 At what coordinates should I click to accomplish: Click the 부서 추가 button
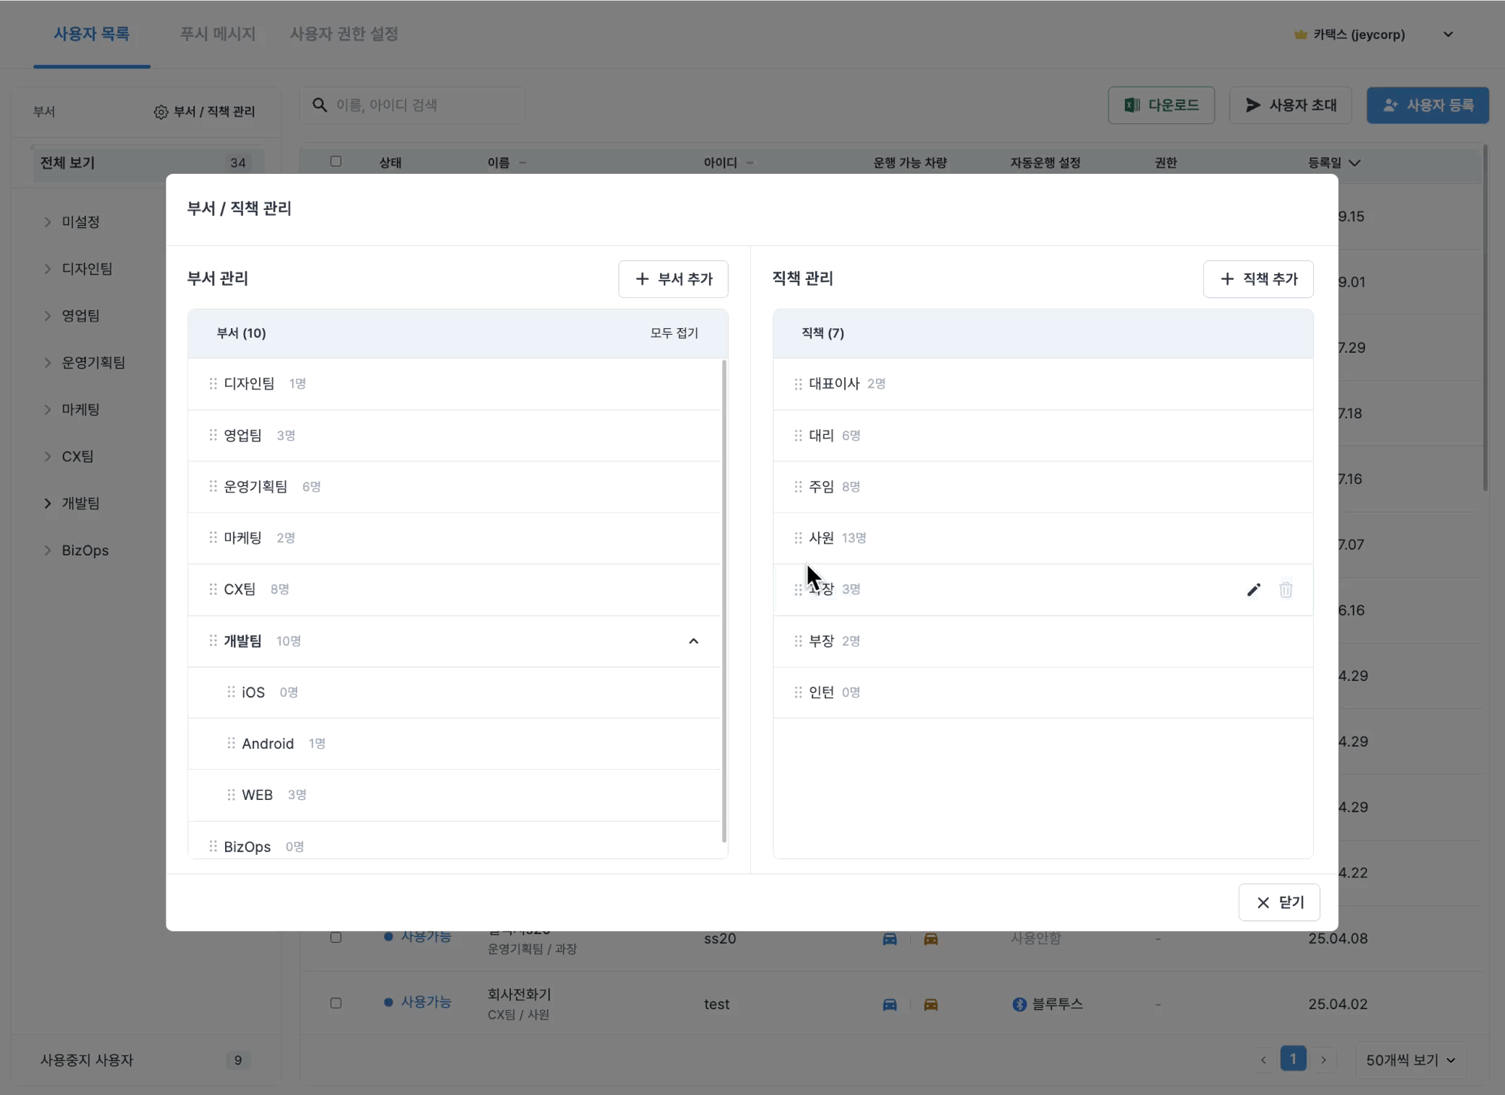tap(673, 279)
